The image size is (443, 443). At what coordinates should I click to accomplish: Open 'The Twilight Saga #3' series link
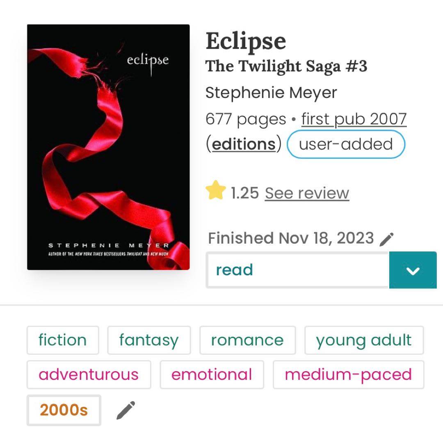(286, 66)
